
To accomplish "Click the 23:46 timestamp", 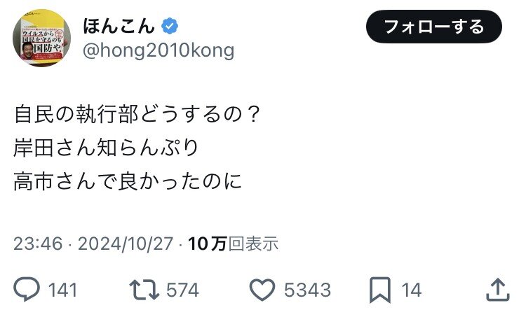I will point(38,244).
